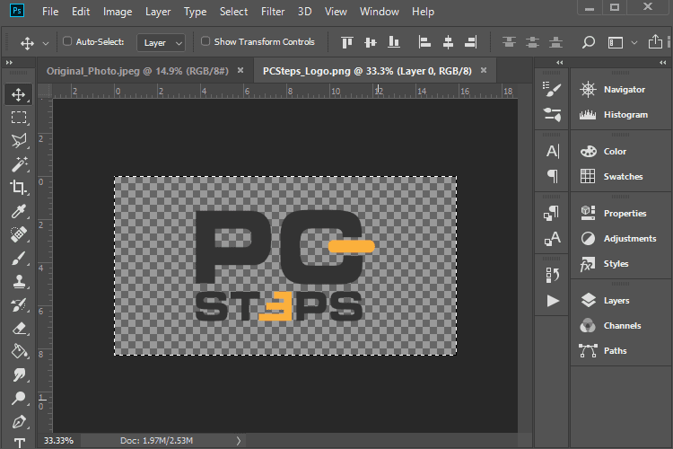Viewport: 673px width, 449px height.
Task: Select the Horizontal Type tool
Action: pos(19,443)
